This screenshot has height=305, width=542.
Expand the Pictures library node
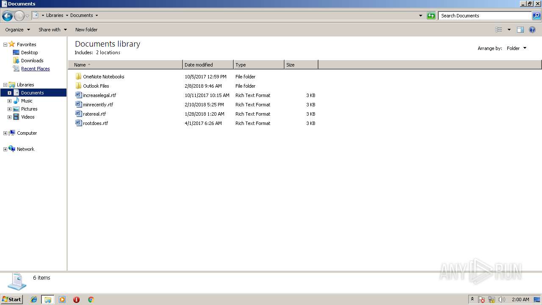pyautogui.click(x=9, y=109)
